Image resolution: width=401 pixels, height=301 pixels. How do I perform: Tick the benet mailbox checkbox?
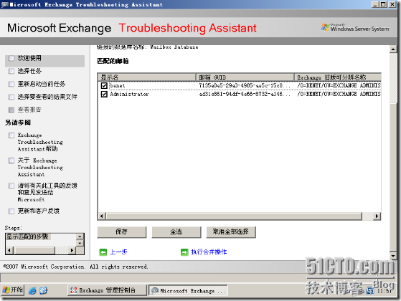pyautogui.click(x=104, y=85)
